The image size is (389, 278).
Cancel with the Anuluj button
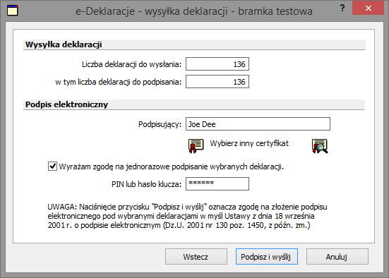(337, 257)
